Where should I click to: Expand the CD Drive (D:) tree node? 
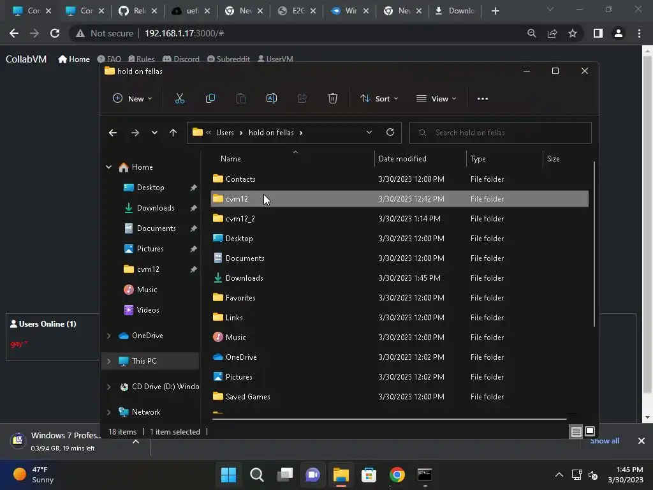tap(108, 387)
